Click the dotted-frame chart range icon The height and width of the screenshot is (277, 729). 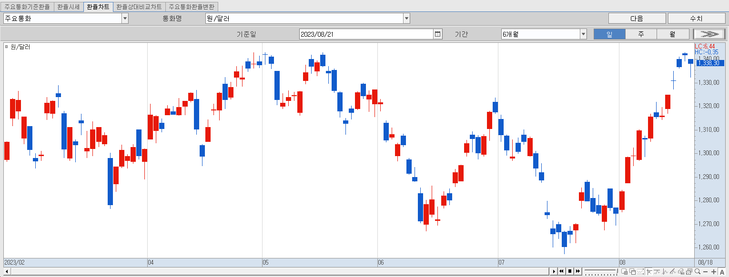point(640,272)
